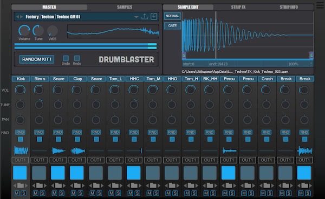Toggle the square under RND on Kick strip

[x=21, y=139]
